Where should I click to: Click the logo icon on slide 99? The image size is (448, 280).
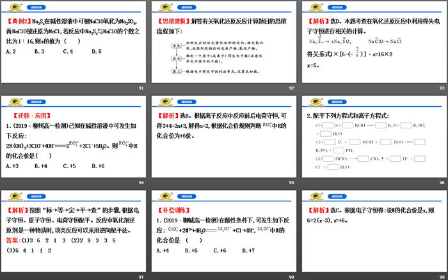(316, 196)
